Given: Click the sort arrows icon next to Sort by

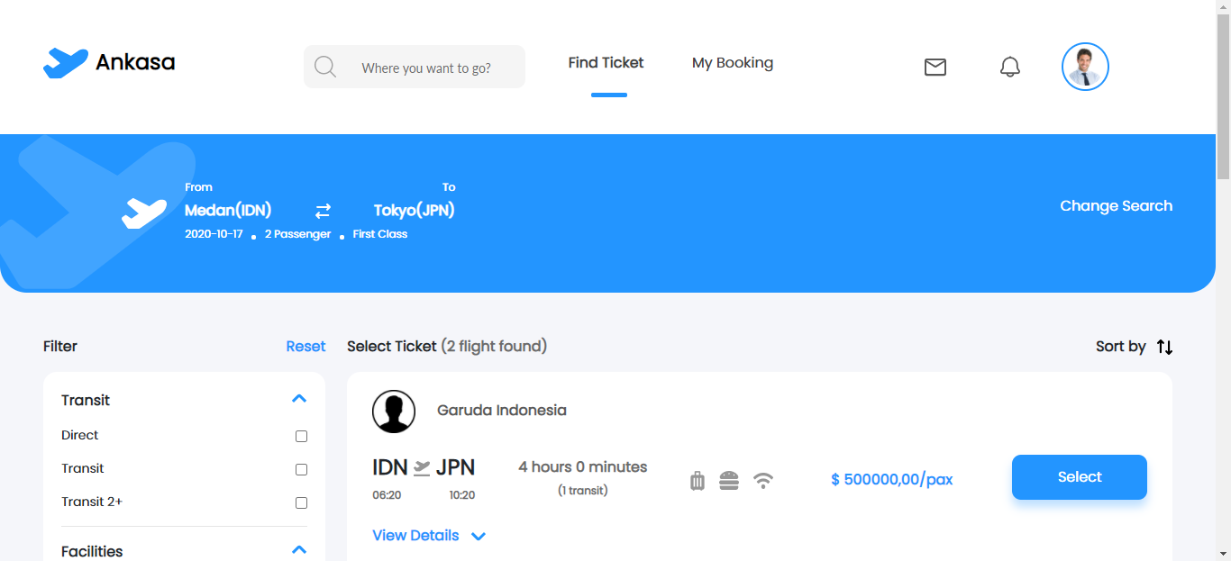Looking at the screenshot, I should pyautogui.click(x=1164, y=346).
